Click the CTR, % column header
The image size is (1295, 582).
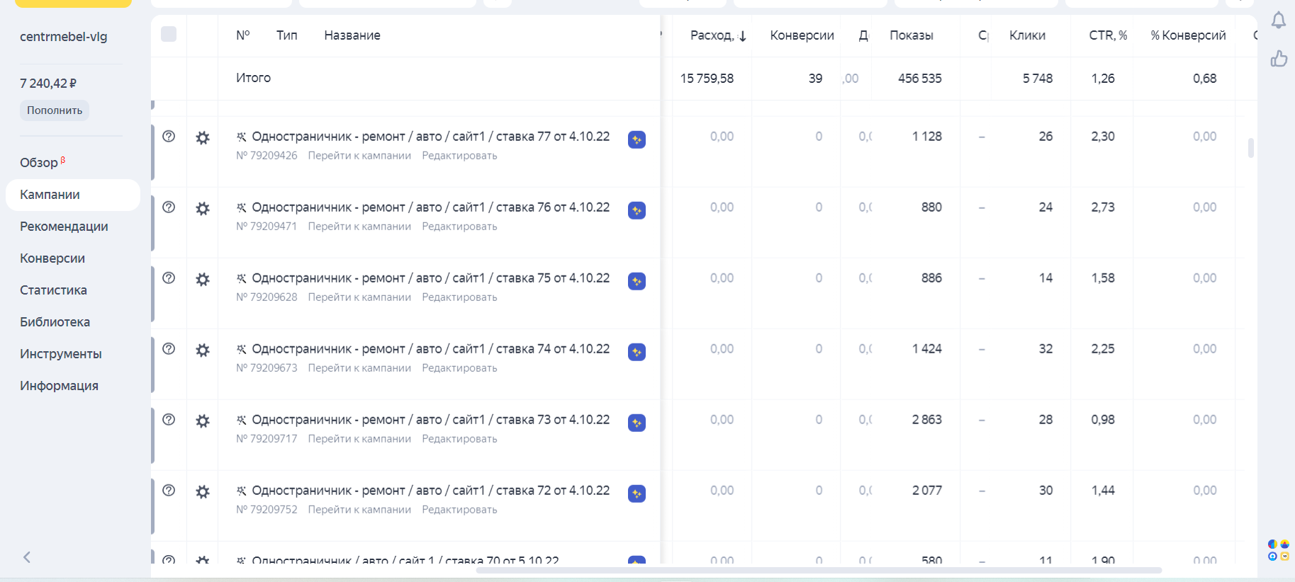(x=1108, y=35)
